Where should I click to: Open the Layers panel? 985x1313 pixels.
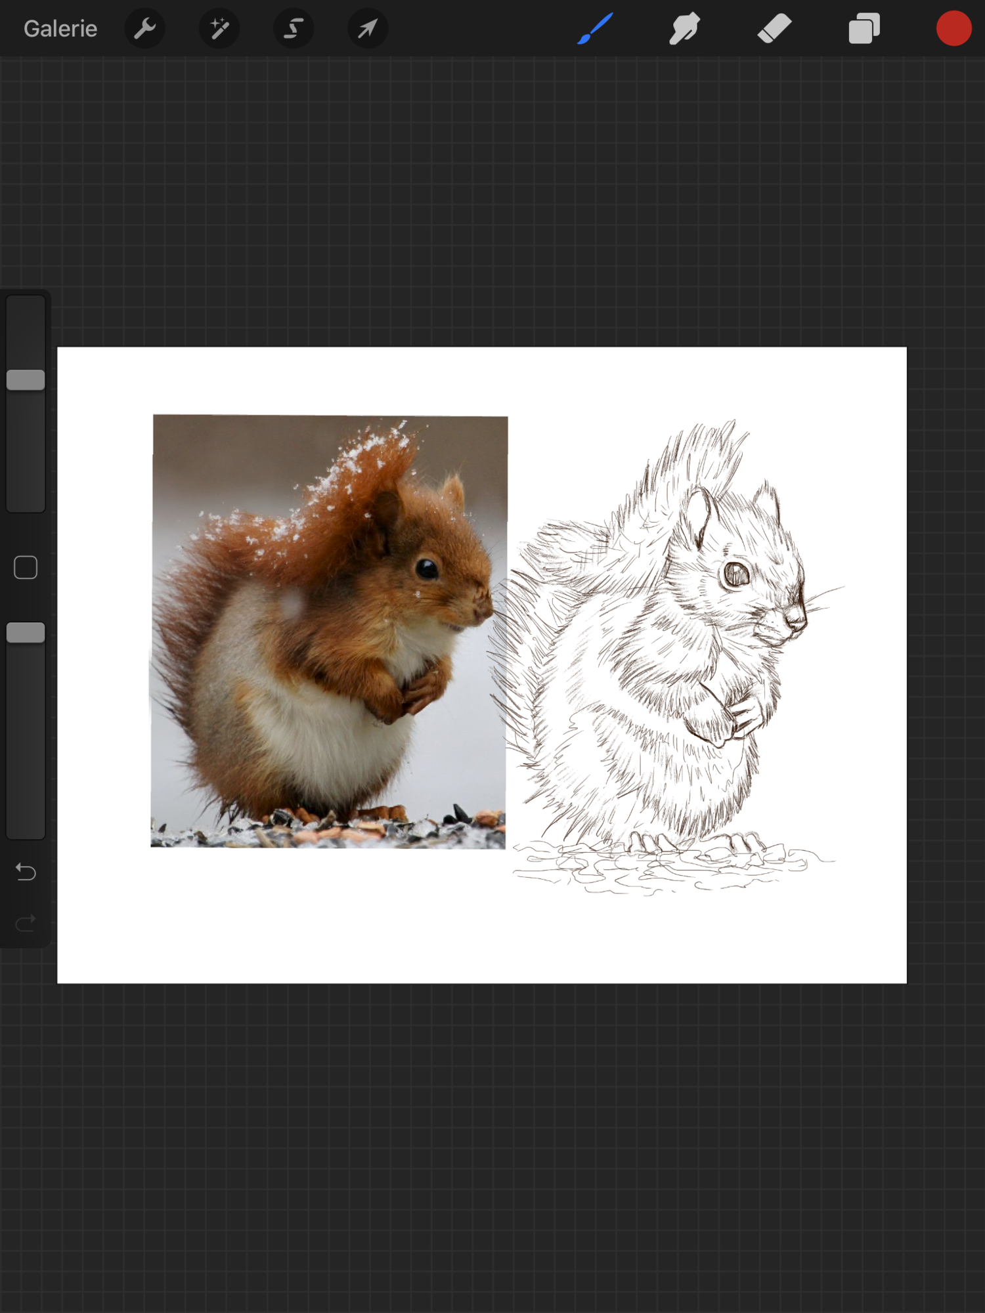(x=864, y=29)
